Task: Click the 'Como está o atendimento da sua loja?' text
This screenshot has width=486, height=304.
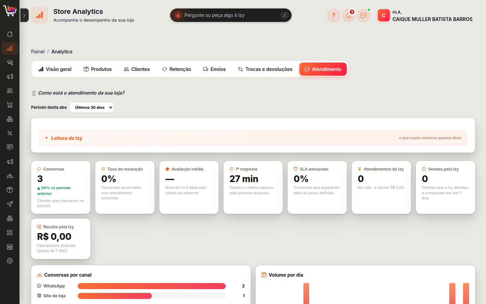Action: coord(81,93)
